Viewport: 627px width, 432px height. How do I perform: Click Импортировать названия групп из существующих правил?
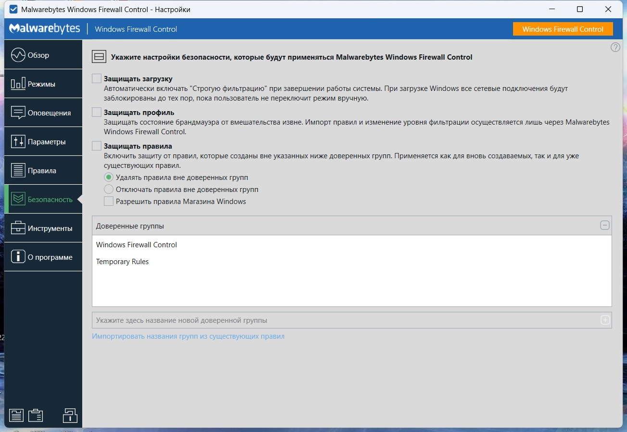tap(188, 336)
